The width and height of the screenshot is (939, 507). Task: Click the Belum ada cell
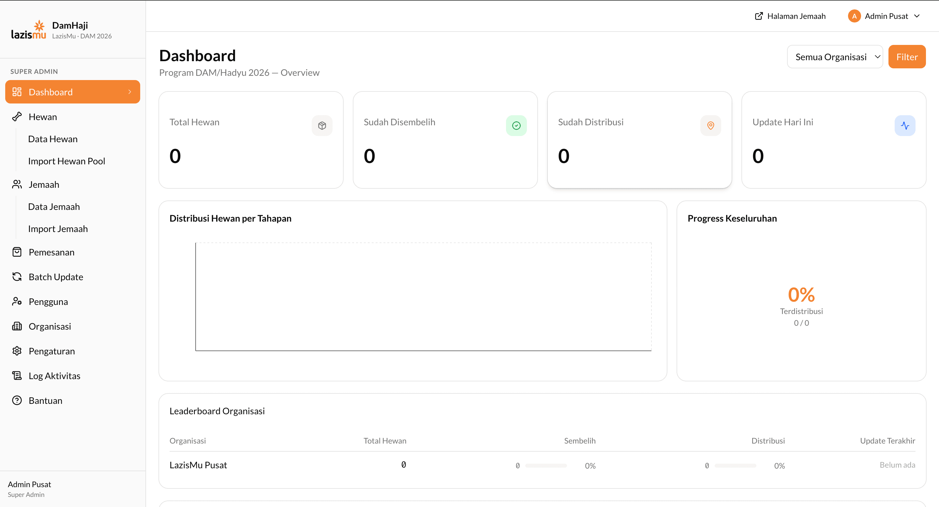point(898,464)
